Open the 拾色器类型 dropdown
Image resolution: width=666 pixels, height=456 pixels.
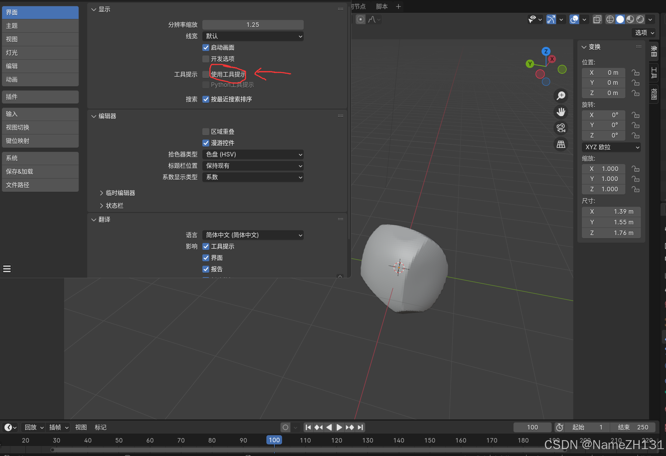(x=253, y=154)
